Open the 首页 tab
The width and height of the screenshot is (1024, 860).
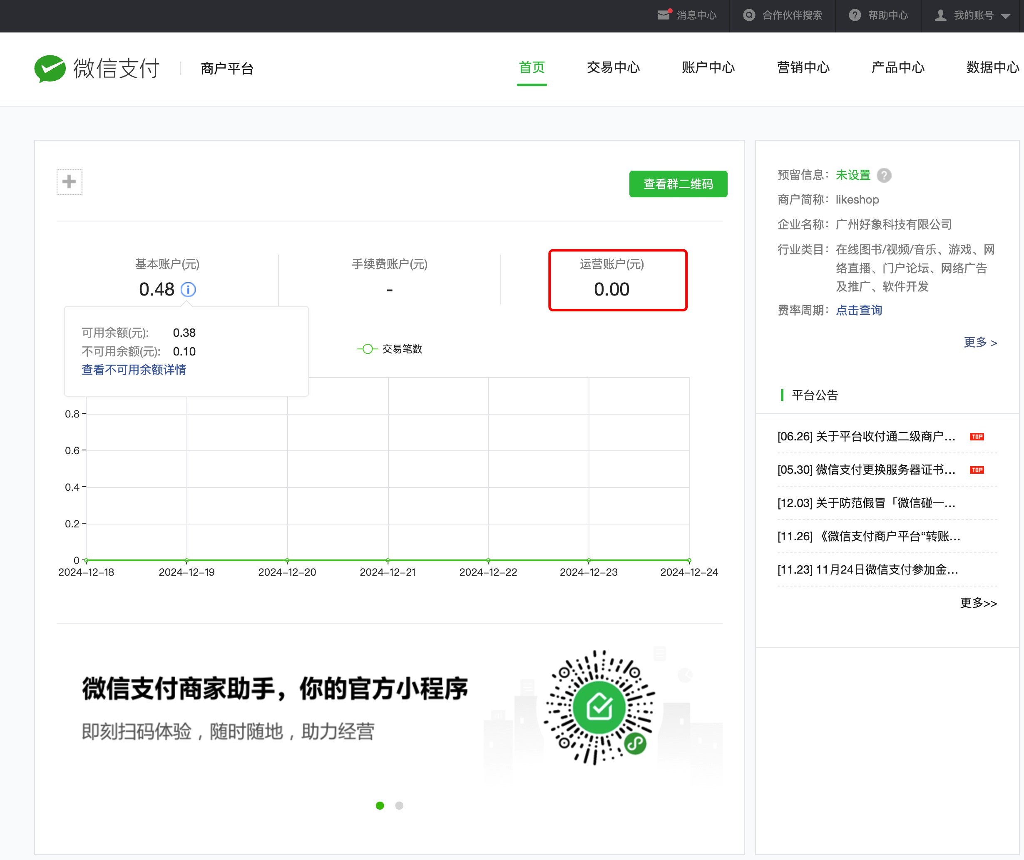[532, 67]
